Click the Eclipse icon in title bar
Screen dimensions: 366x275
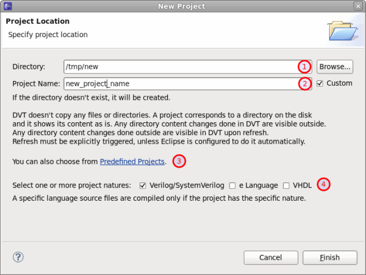[x=7, y=6]
